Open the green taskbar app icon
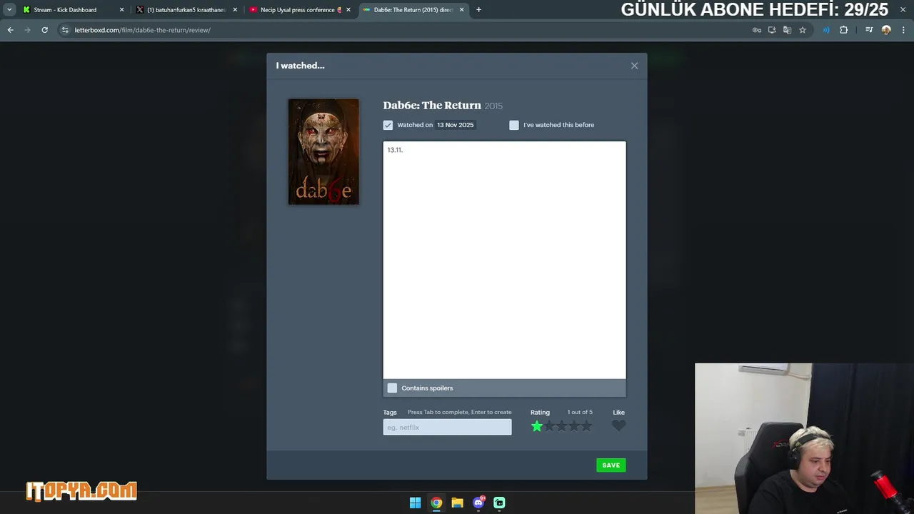This screenshot has height=514, width=914. pyautogui.click(x=499, y=503)
